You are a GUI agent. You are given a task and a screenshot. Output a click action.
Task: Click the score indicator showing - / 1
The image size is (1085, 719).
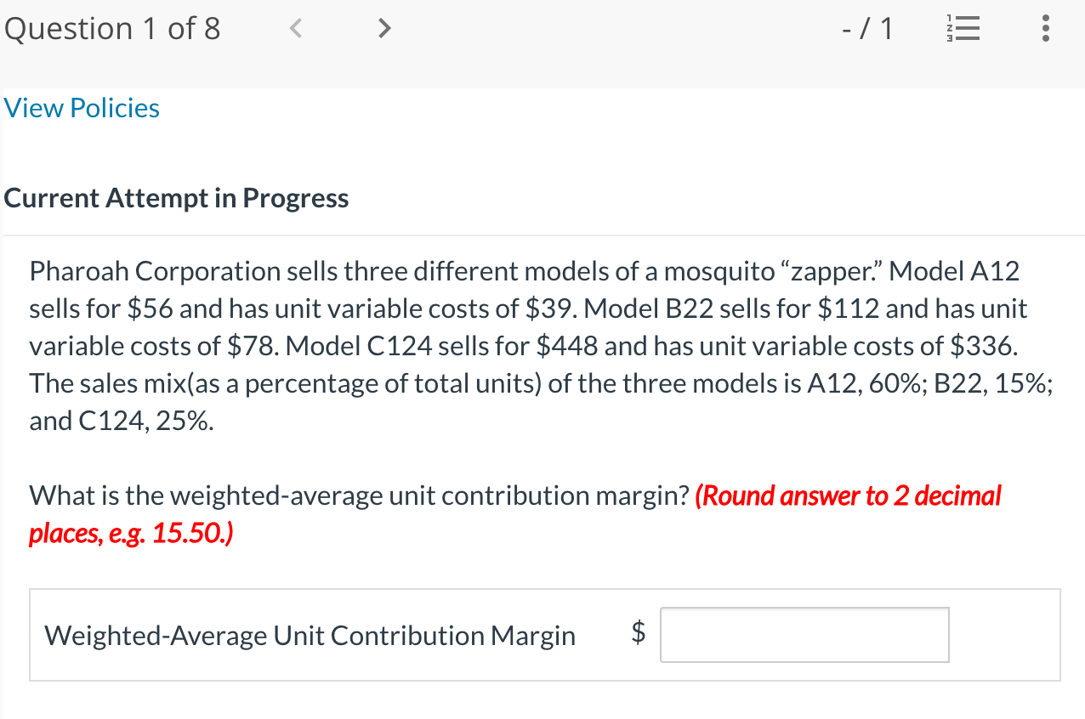pos(867,28)
